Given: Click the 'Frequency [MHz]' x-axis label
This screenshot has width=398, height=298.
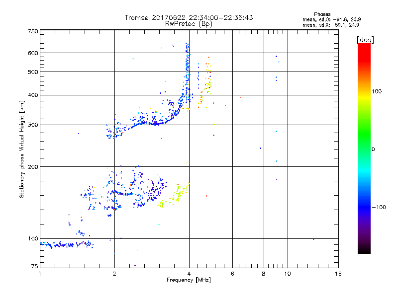Looking at the screenshot, I should pos(189,281).
